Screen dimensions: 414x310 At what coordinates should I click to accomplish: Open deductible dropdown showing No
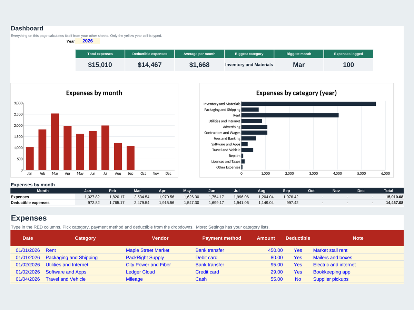point(298,279)
